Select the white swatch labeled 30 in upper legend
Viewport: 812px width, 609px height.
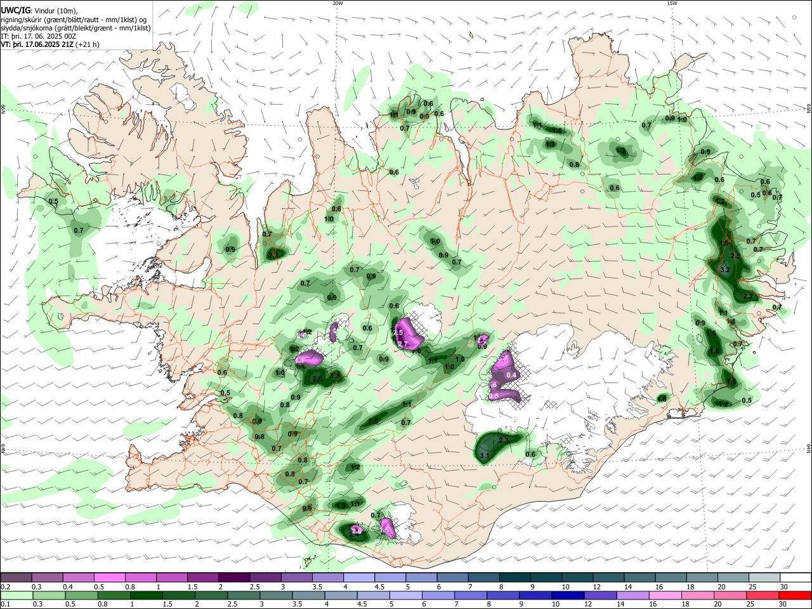[795, 578]
